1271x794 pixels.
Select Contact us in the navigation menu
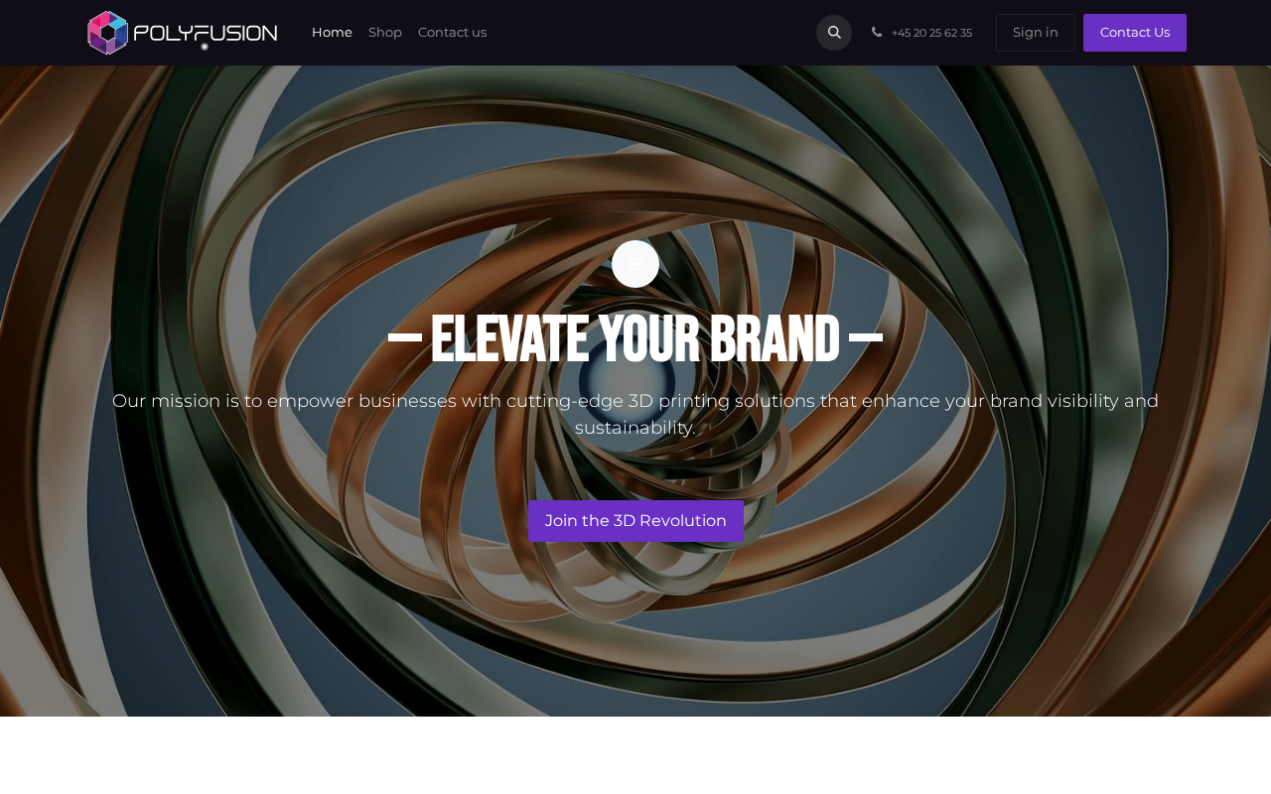452,33
